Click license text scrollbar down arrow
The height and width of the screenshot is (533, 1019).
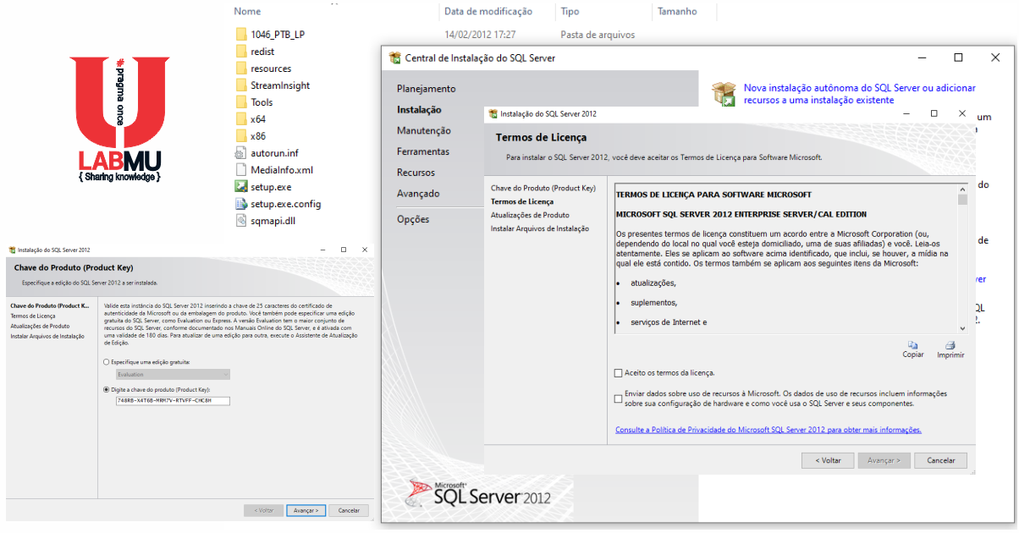[962, 327]
